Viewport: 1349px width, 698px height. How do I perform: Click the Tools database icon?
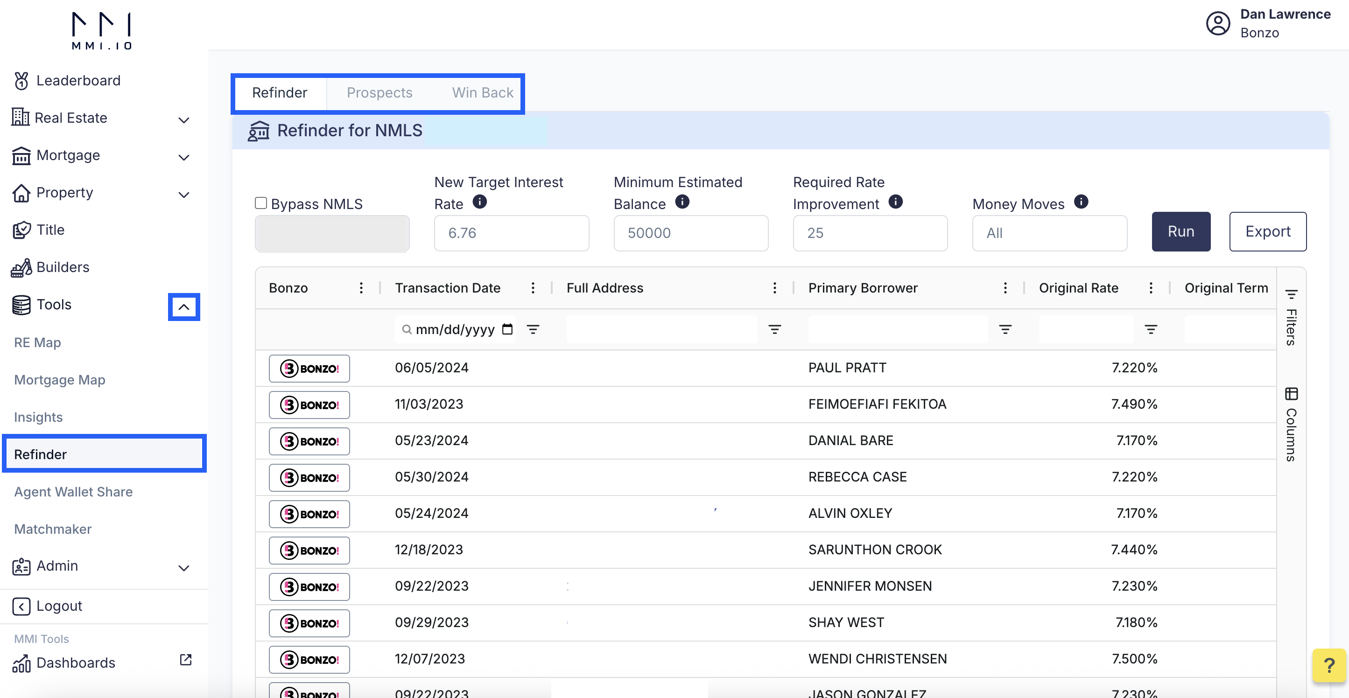point(21,305)
